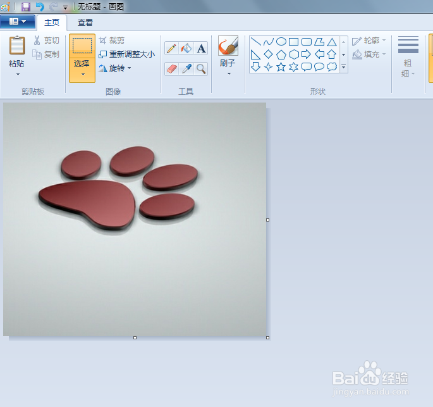Choose the Rounded rectangle shape
Screen dimensions: 433x407
[307, 42]
